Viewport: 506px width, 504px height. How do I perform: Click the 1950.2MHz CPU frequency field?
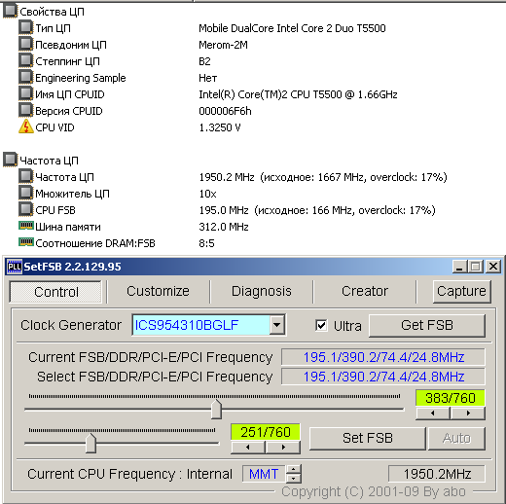(x=437, y=474)
